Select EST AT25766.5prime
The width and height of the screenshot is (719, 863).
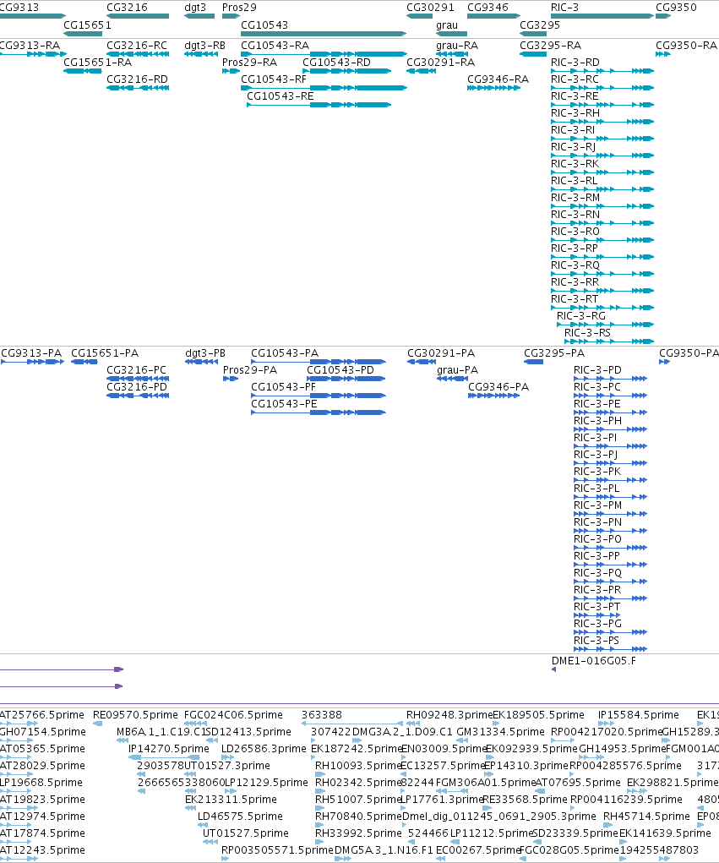pos(42,715)
